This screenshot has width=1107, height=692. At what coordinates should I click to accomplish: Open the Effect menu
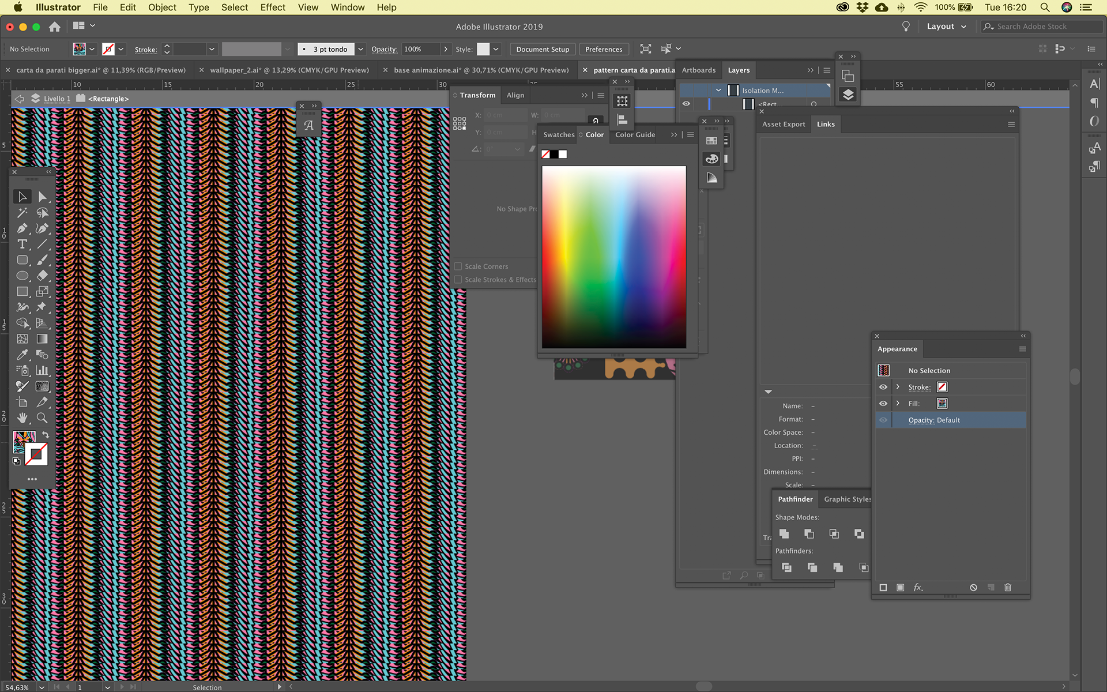(273, 7)
